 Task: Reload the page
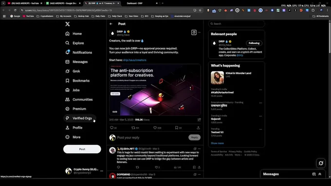(15, 10)
